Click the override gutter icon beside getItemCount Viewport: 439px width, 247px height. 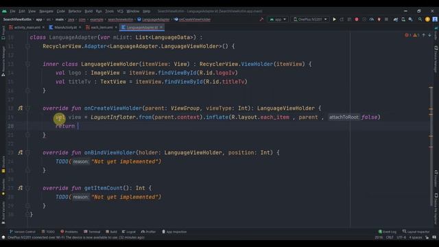20,188
